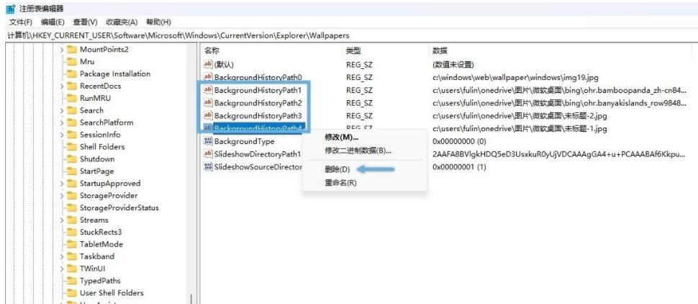Click the Mru folder icon
This screenshot has height=304, width=698.
72,61
